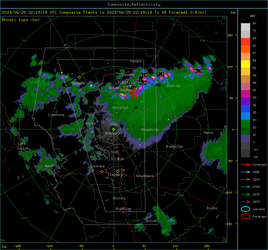
Task: Click the HighRiver city label
Action: pos(124,209)
